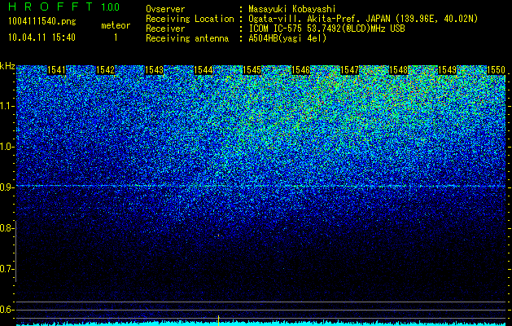This screenshot has width=512, height=326.
Task: Click the A504HB(yagi 4el) antenna text
Action: (287, 38)
